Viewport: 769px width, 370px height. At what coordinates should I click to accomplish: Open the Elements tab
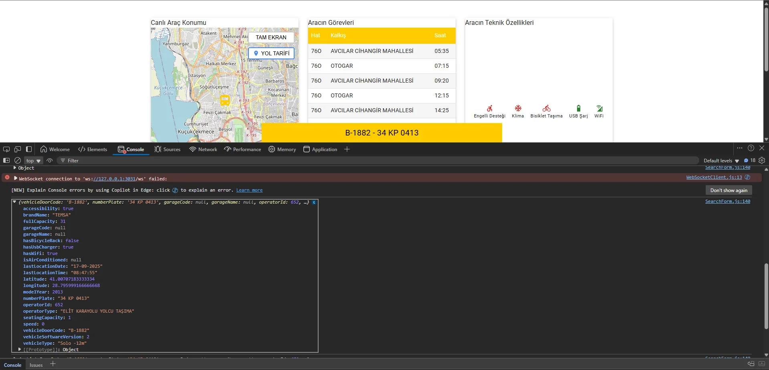coord(93,149)
